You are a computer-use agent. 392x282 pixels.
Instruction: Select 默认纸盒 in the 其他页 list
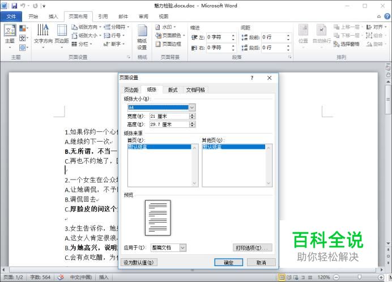233,147
